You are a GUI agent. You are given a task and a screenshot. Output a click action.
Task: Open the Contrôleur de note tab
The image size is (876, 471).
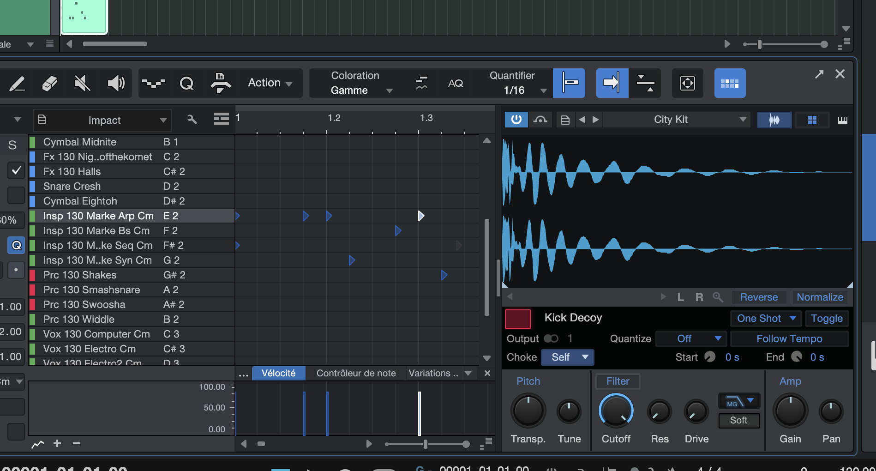(x=356, y=373)
